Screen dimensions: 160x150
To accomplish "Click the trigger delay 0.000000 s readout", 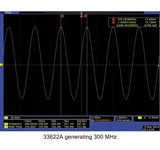I will coord(104,120).
